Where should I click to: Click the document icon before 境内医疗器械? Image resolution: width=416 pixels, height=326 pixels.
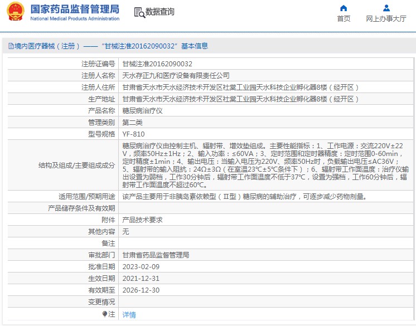(11, 46)
